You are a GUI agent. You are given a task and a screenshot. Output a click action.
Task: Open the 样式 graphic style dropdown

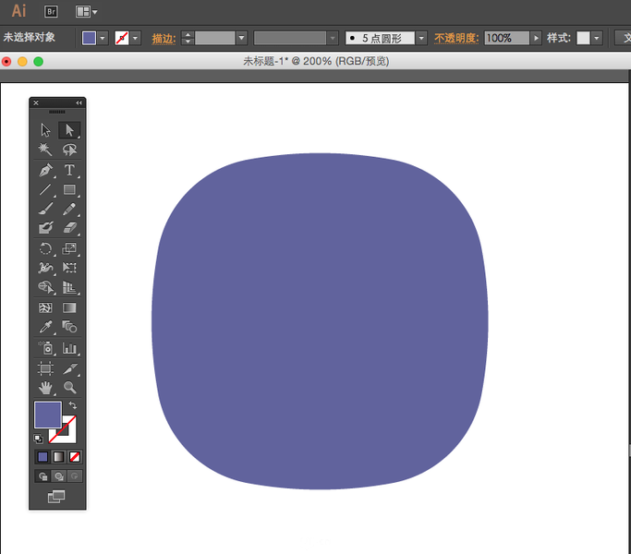(x=597, y=38)
